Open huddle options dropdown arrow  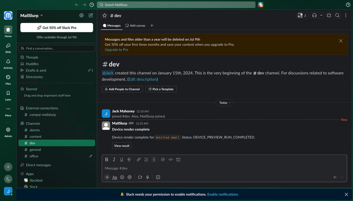pyautogui.click(x=321, y=15)
